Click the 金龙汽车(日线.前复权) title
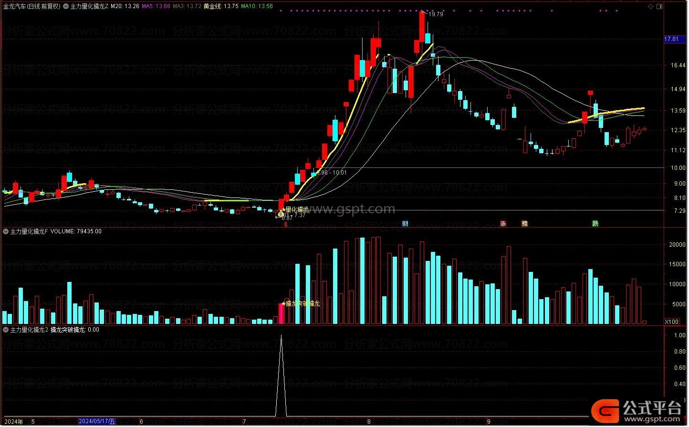The width and height of the screenshot is (689, 427). (x=31, y=7)
